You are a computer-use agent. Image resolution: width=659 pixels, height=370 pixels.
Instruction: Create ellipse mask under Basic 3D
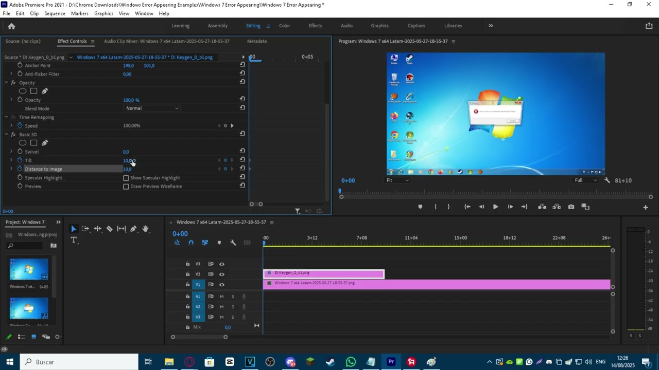pos(23,143)
